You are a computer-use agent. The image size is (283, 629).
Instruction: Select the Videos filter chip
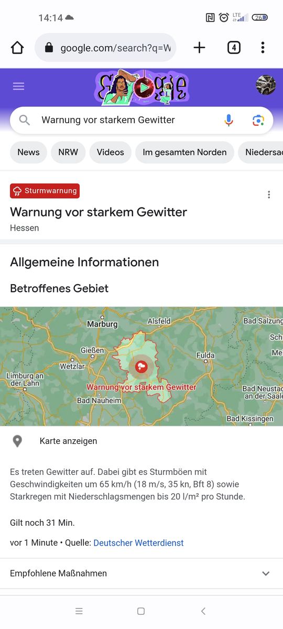tap(111, 152)
